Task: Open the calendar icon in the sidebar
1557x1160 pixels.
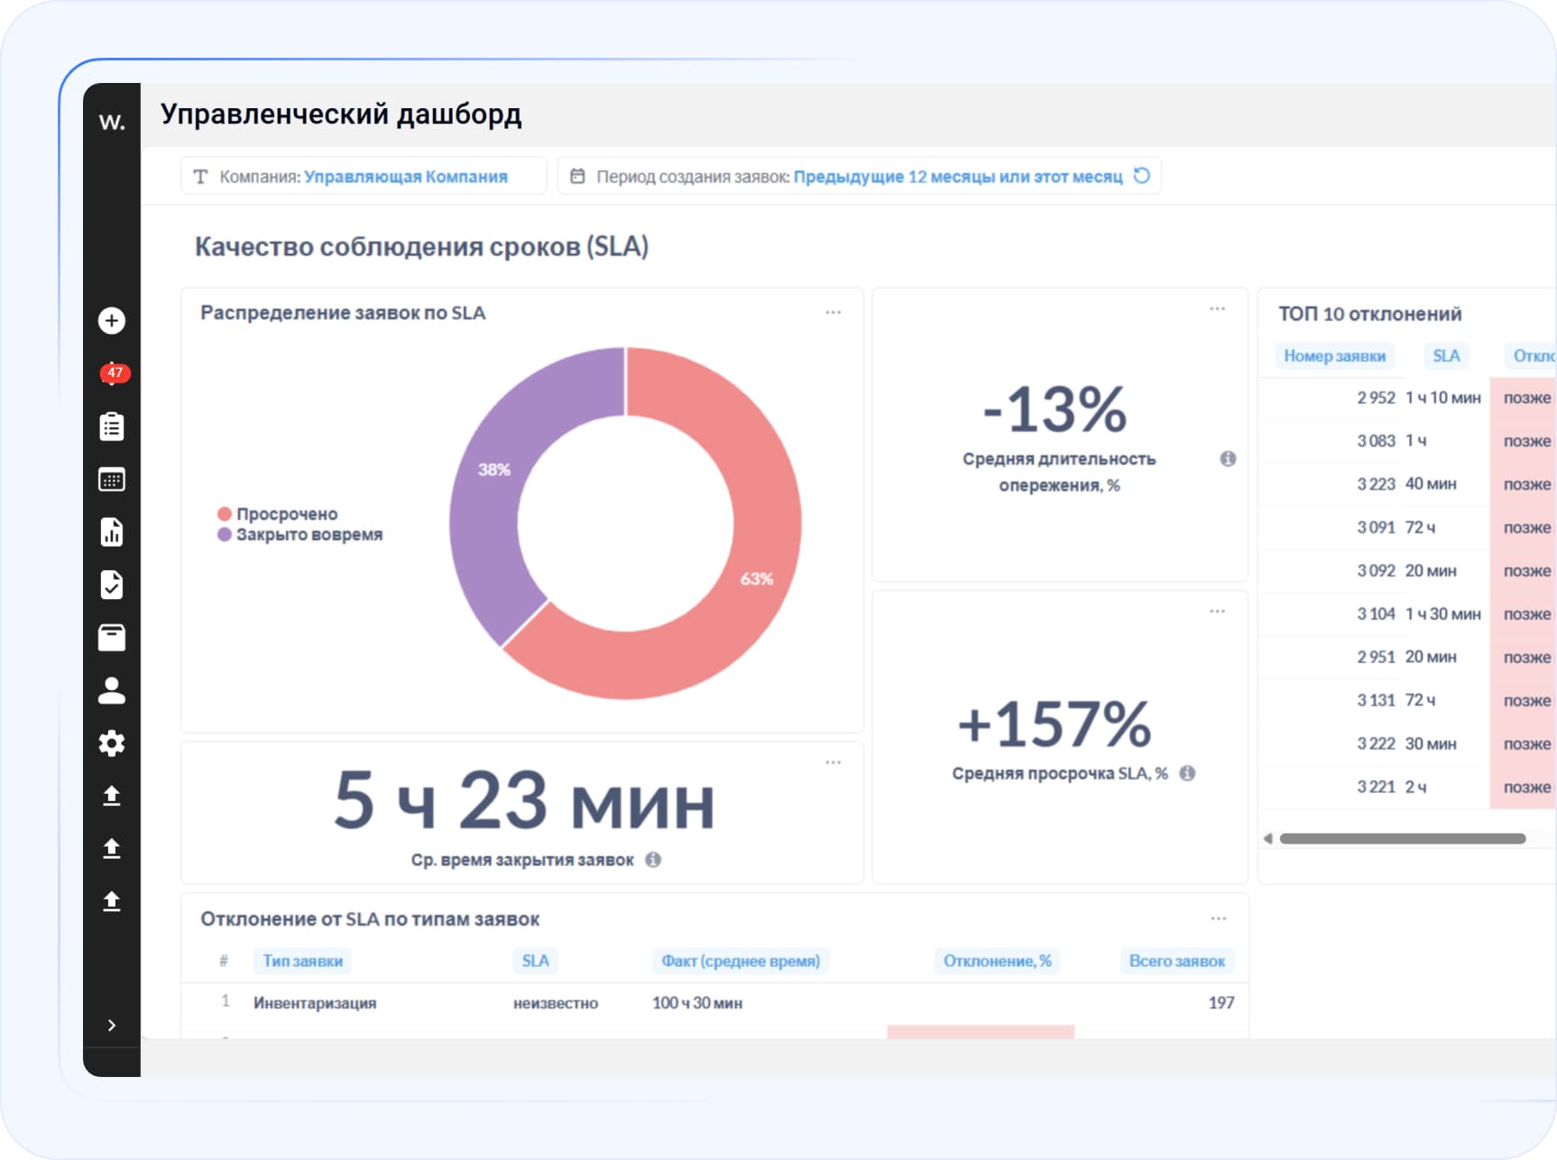Action: point(112,480)
